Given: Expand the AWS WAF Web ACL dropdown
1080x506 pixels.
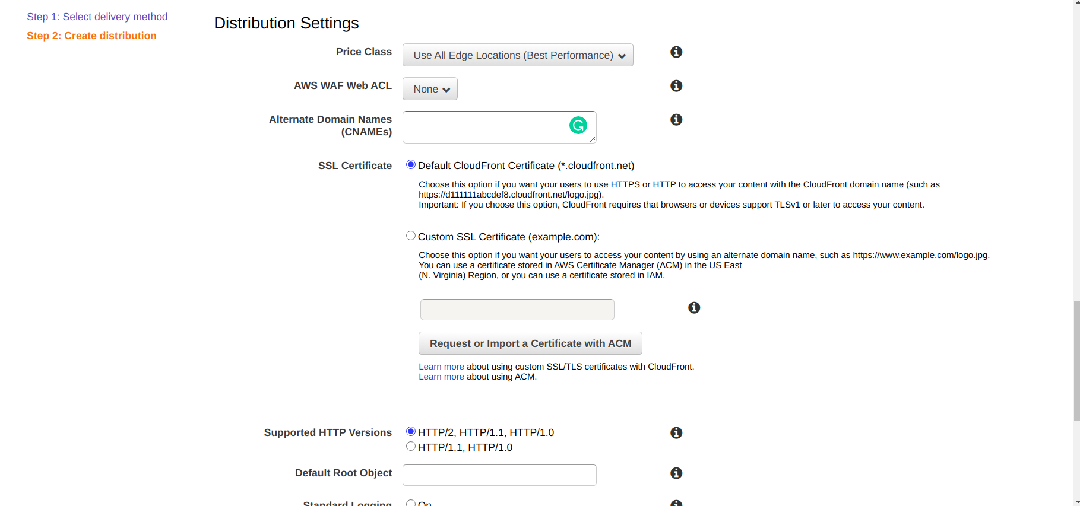Looking at the screenshot, I should click(x=430, y=89).
